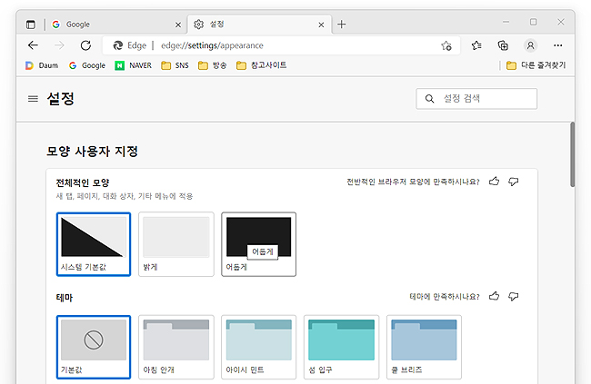Expand the SNS bookmark folder

pos(175,65)
